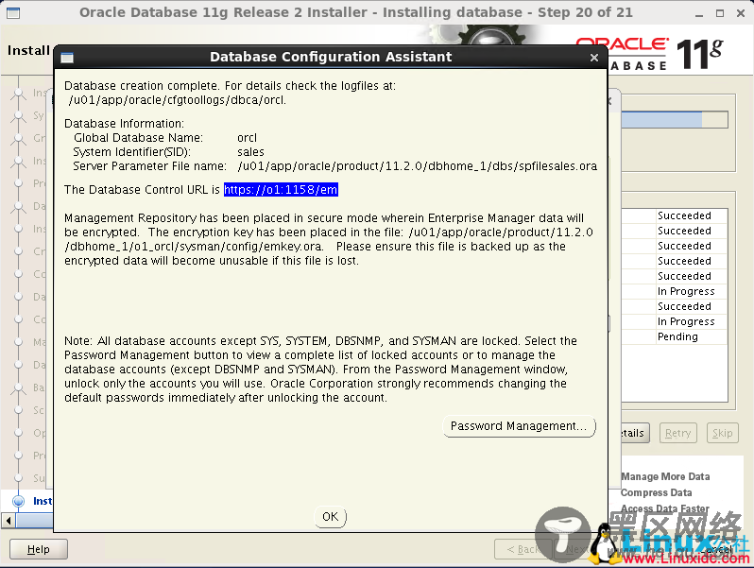Open Password Management dialog
Screen dimensions: 754x568
pos(519,426)
